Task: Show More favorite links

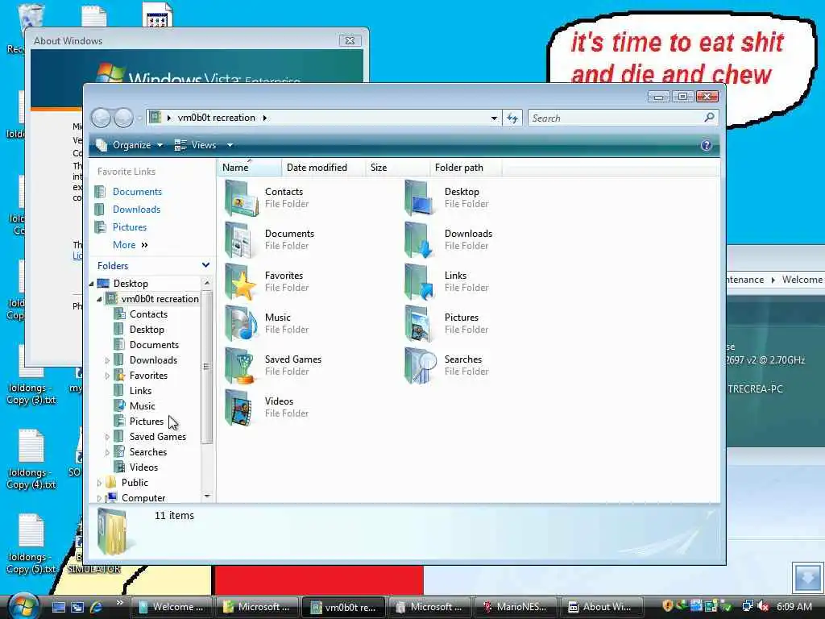Action: 130,245
